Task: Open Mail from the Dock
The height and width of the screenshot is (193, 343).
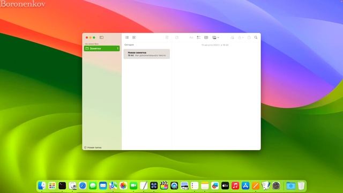Action: click(103, 185)
